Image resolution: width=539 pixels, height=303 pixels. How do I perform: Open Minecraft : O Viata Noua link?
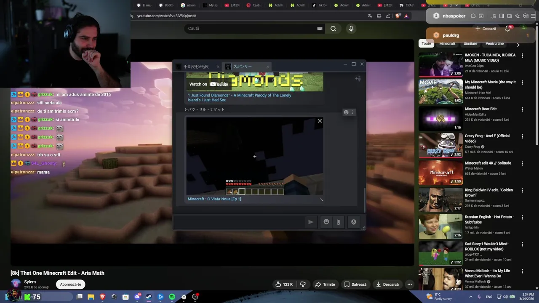214,199
